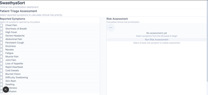
Task: Toggle the Joint Pain checkbox
Action: pyautogui.click(x=1, y=60)
